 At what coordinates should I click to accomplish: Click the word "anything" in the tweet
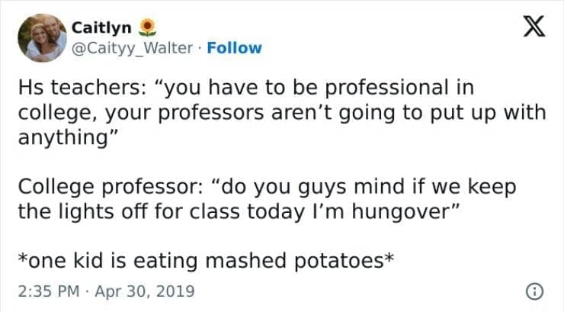point(61,137)
